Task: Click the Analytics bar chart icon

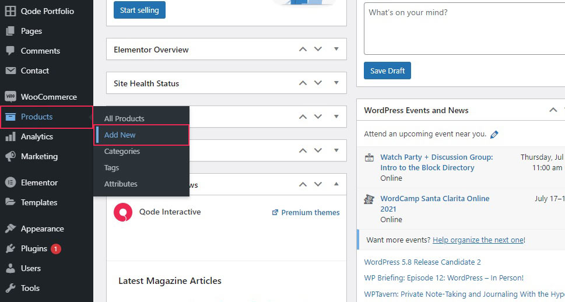Action: pyautogui.click(x=10, y=136)
